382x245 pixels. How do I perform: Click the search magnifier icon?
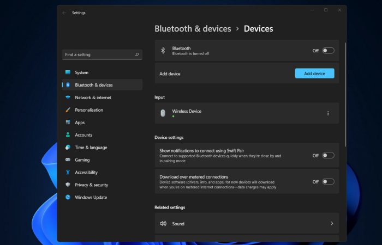pyautogui.click(x=137, y=54)
